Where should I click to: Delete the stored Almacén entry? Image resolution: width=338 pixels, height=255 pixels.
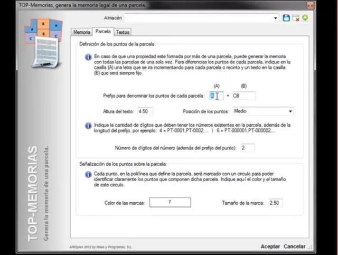point(296,18)
